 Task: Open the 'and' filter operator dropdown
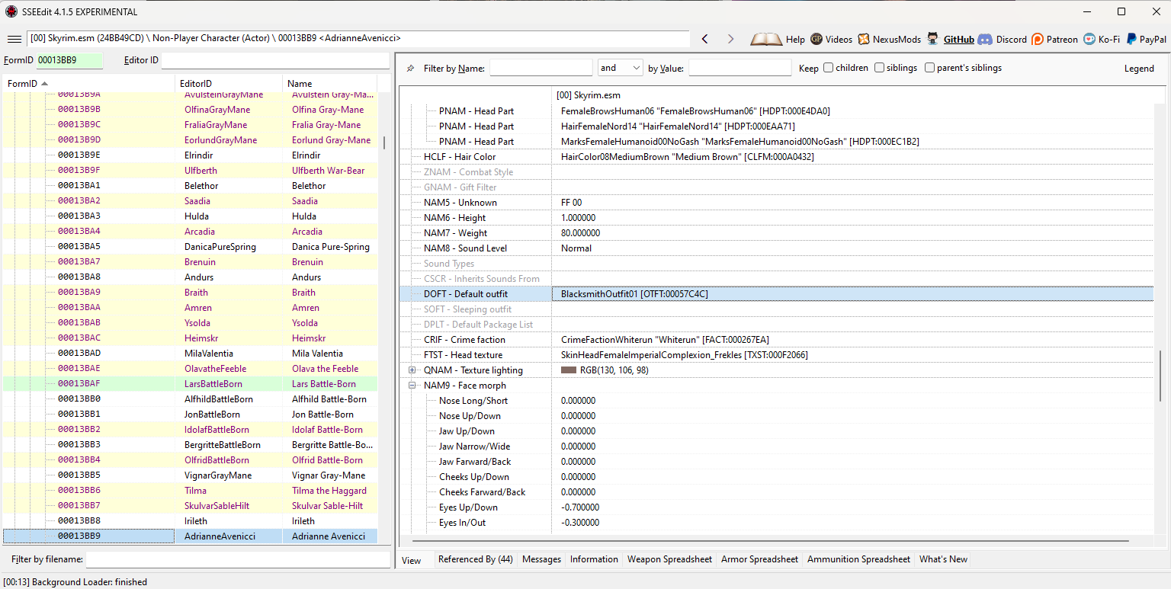[621, 68]
